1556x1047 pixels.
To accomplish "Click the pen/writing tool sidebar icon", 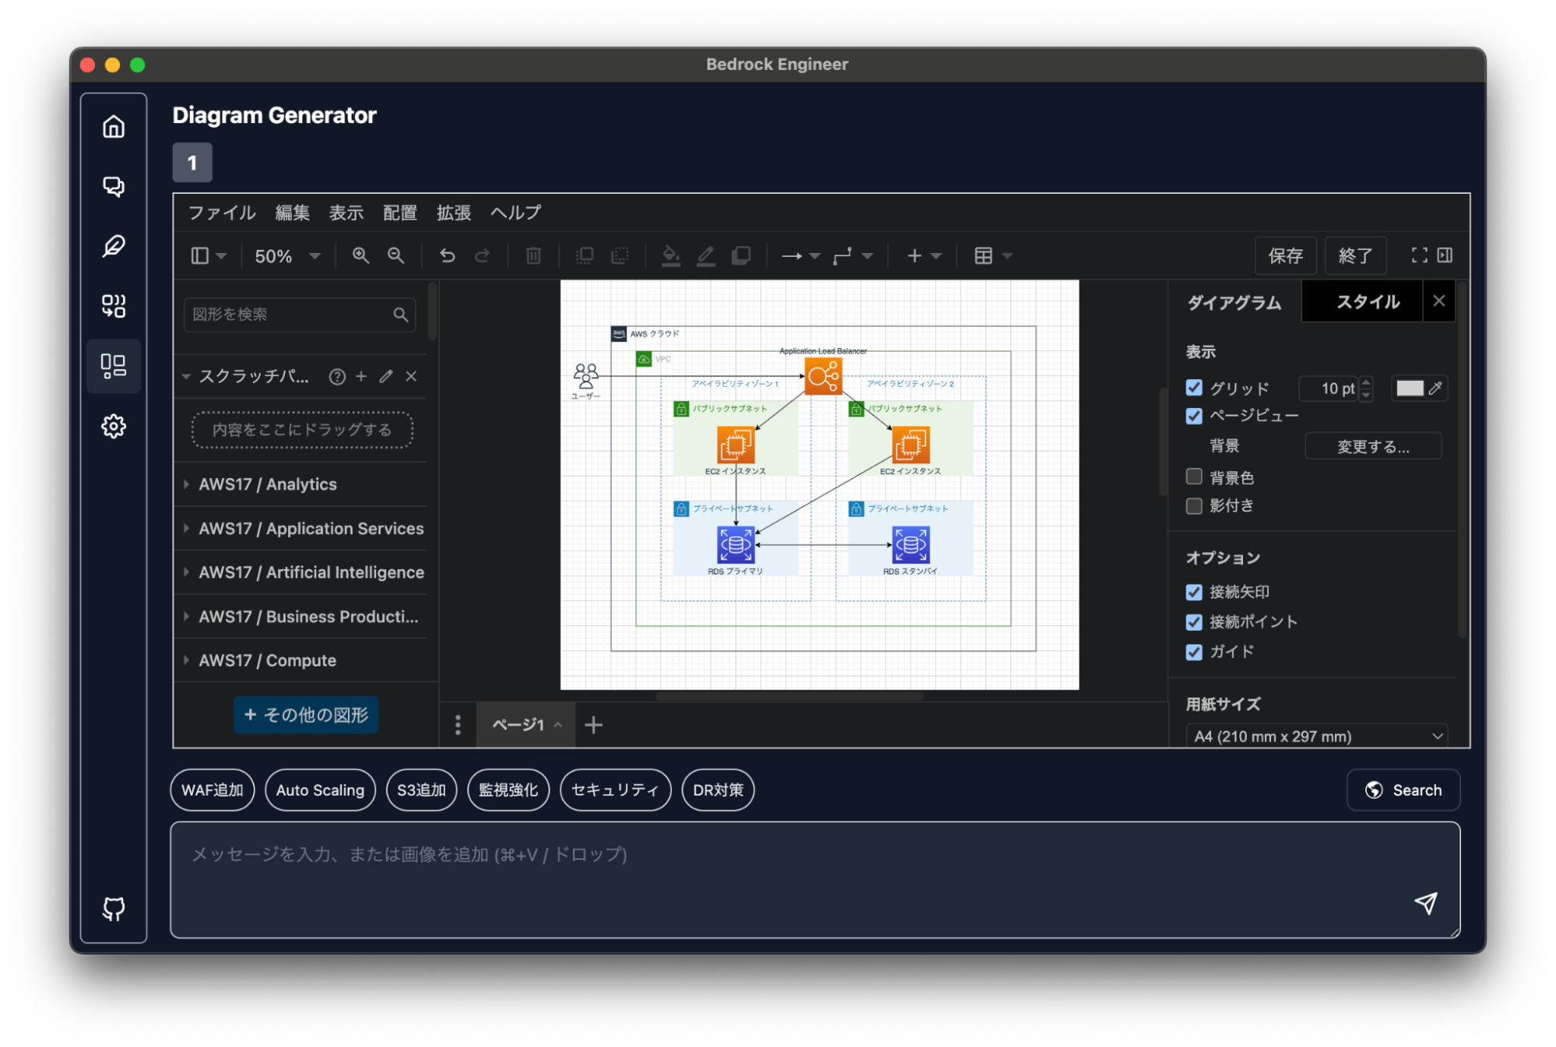I will [x=114, y=247].
